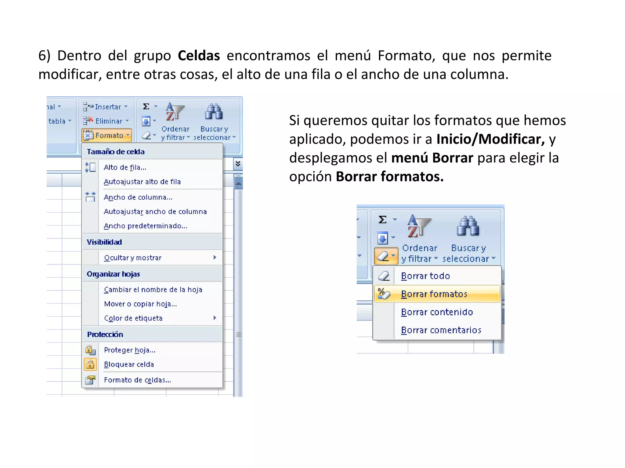This screenshot has width=625, height=468.
Task: Click the Fill icon in right screenshot
Action: pos(383,238)
